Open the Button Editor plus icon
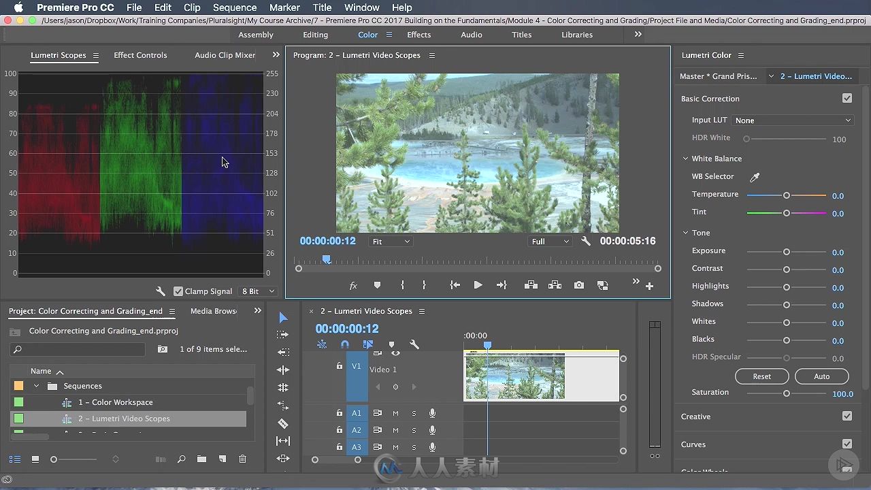Screen dimensions: 871x490 649,287
